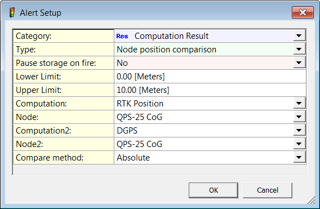Open the Node dropdown arrow
This screenshot has height=209, width=320.
299,117
